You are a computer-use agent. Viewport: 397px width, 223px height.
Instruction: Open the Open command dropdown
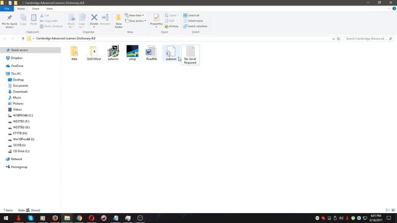click(172, 15)
